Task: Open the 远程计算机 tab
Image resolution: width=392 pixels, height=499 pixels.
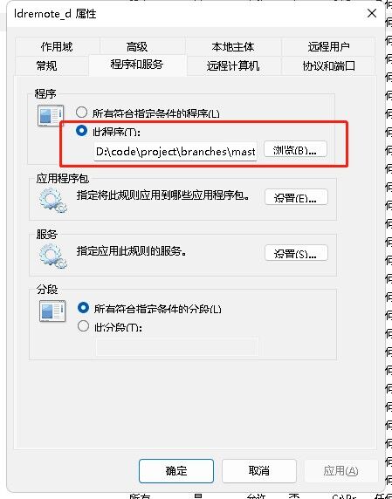Action: pyautogui.click(x=233, y=66)
